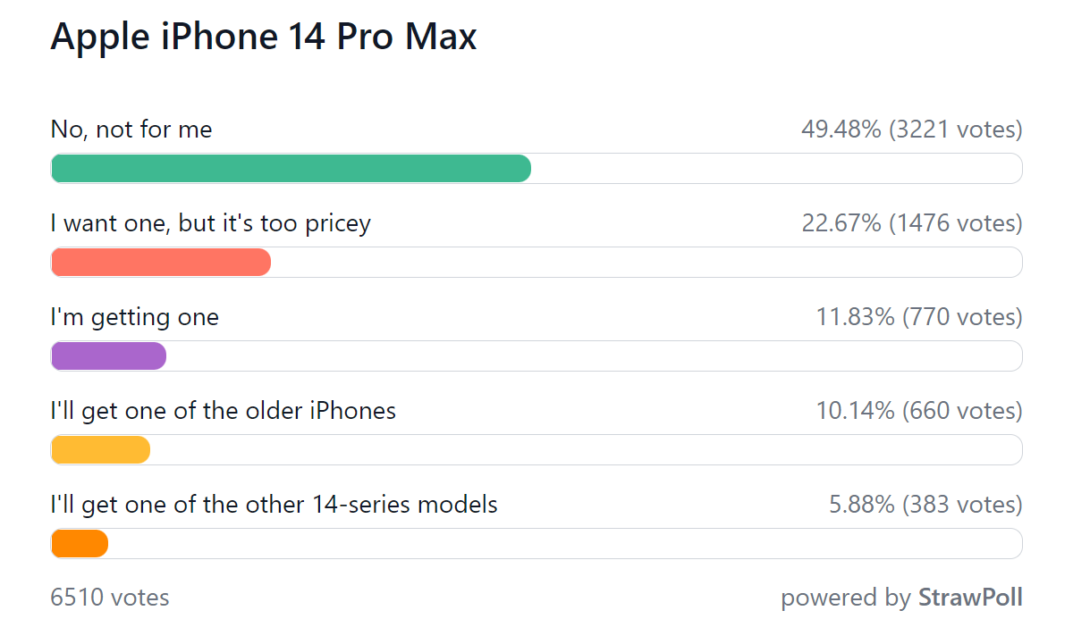Image resolution: width=1073 pixels, height=619 pixels.
Task: Click the purple 'I'm getting one' bar
Action: [109, 356]
